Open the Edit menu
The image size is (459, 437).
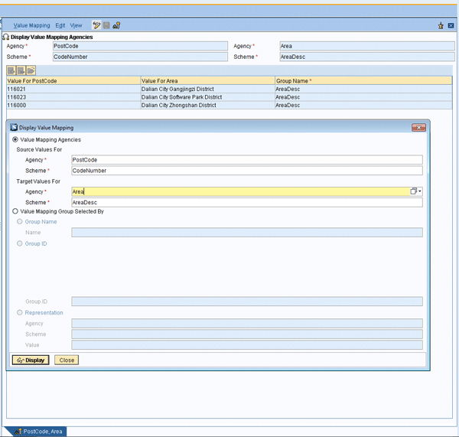[60, 25]
